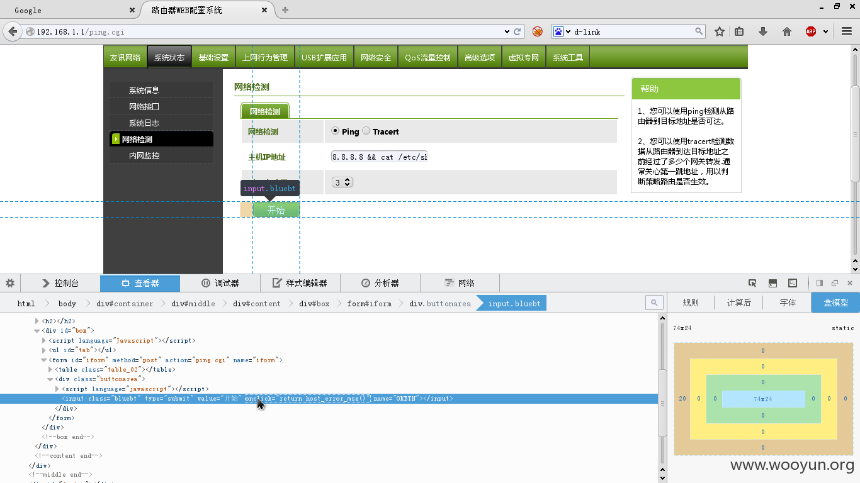
Task: Select form#iform in the breadcrumb trail
Action: [369, 303]
